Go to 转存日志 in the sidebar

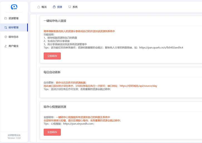click(13, 37)
